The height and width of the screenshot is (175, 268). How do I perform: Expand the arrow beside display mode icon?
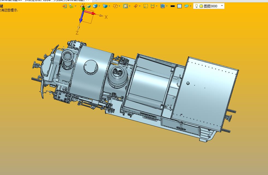click(x=76, y=6)
